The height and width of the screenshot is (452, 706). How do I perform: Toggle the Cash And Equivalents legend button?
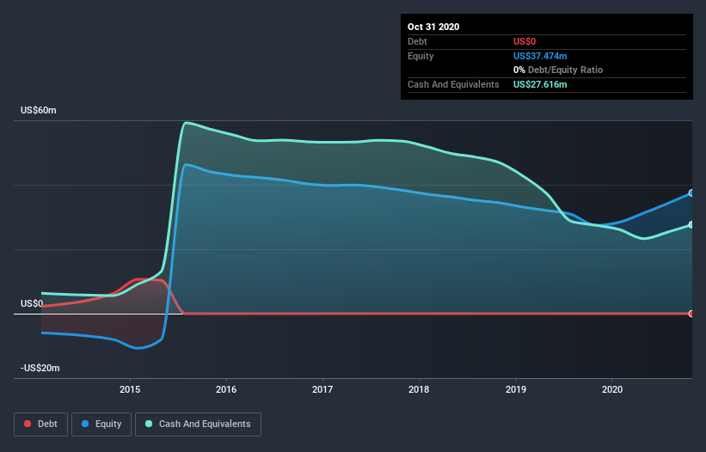pos(198,425)
